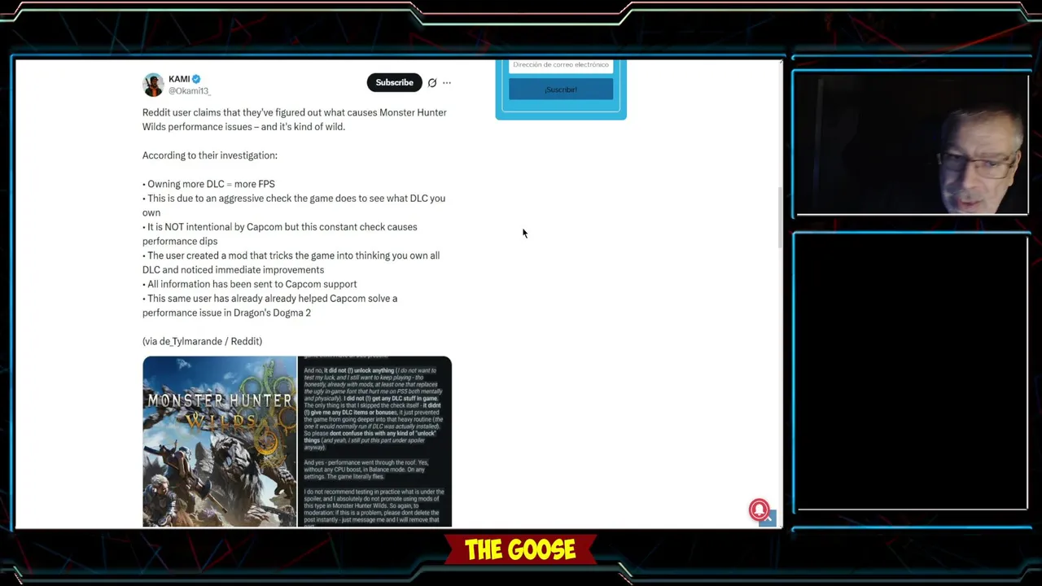The width and height of the screenshot is (1042, 586).
Task: Open the Monster Hunter Wilds cover image
Action: coord(220,442)
